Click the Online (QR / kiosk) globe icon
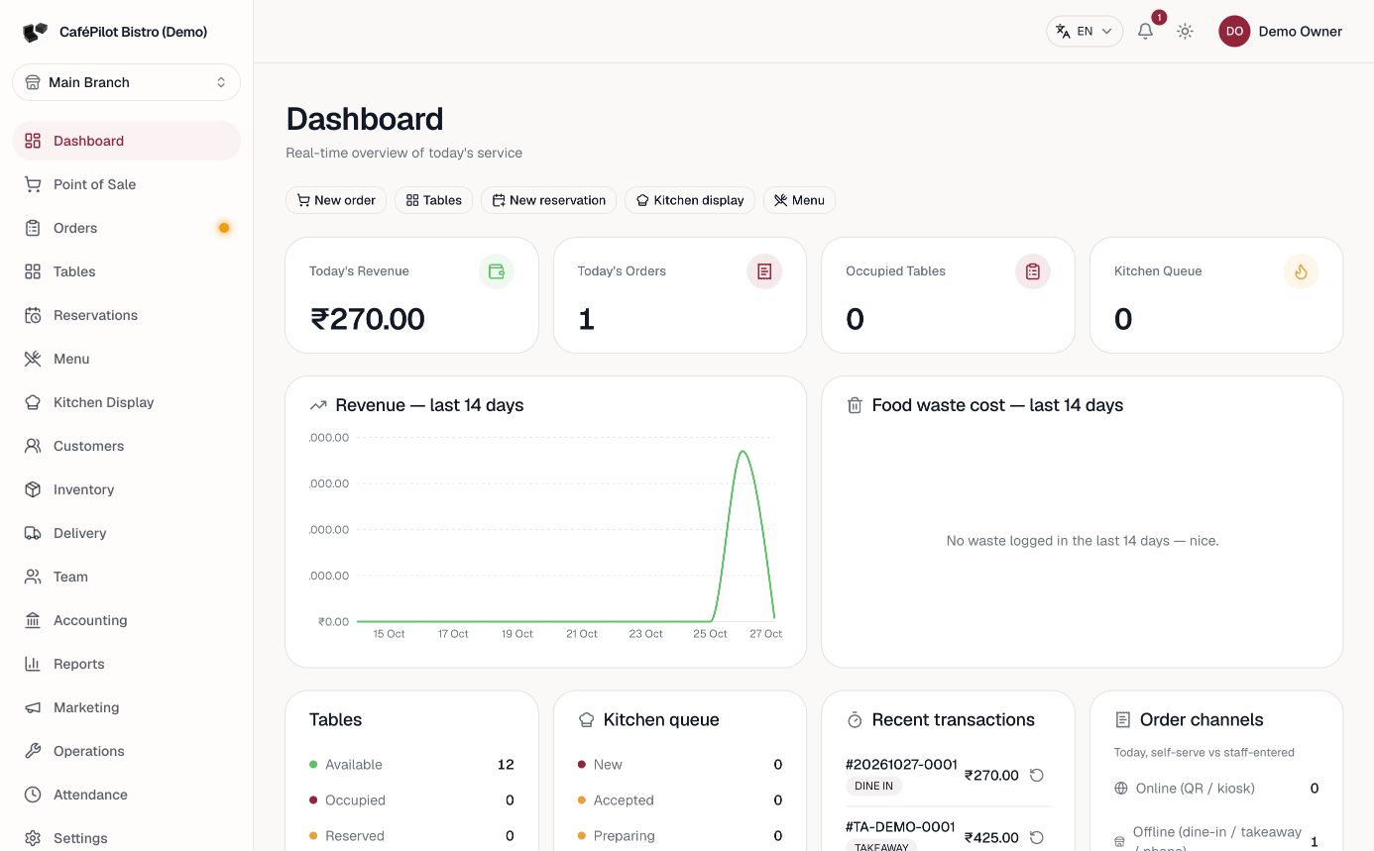This screenshot has height=851, width=1374. pos(1121,789)
